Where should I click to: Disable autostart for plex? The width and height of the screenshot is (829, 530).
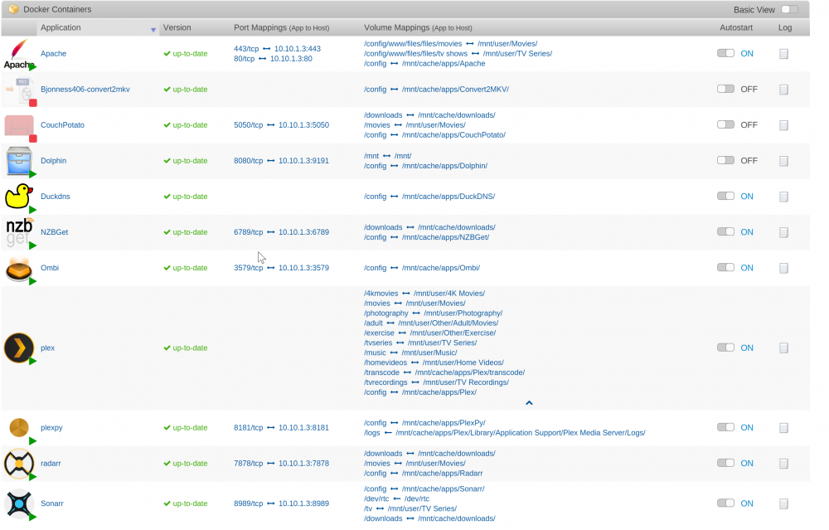coord(725,347)
